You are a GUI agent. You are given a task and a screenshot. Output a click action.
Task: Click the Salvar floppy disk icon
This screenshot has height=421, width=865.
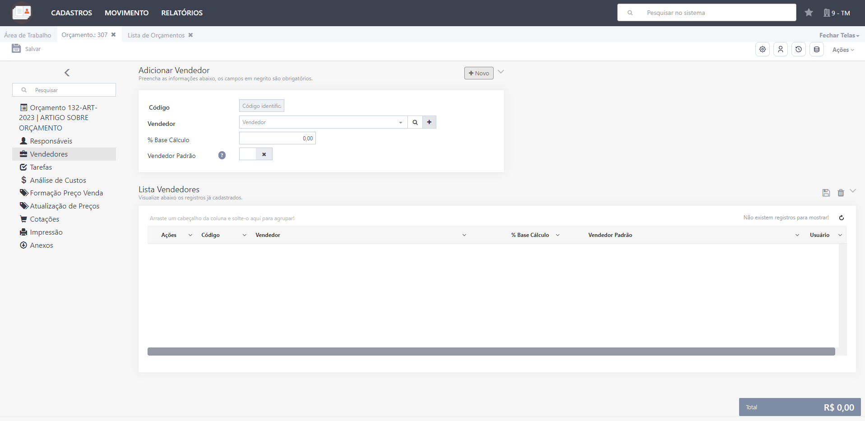tap(16, 48)
